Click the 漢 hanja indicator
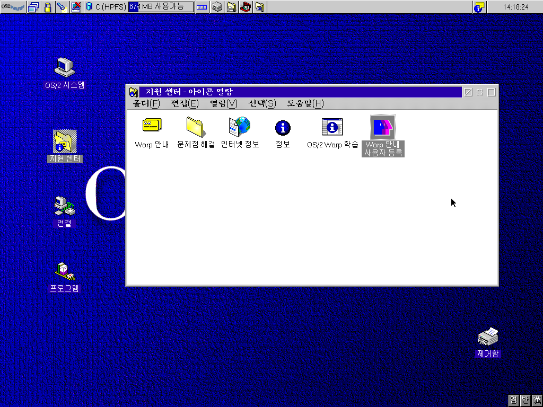 click(537, 400)
